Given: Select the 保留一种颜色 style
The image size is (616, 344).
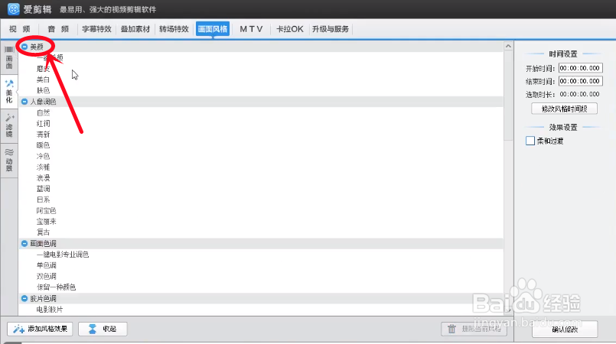Looking at the screenshot, I should click(56, 287).
